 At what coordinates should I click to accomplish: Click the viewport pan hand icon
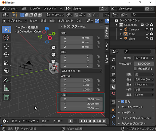[x=53, y=55]
